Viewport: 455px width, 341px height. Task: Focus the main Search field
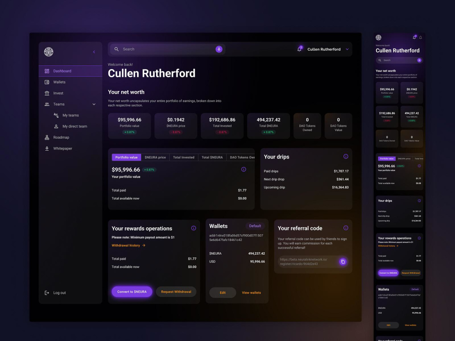click(168, 49)
